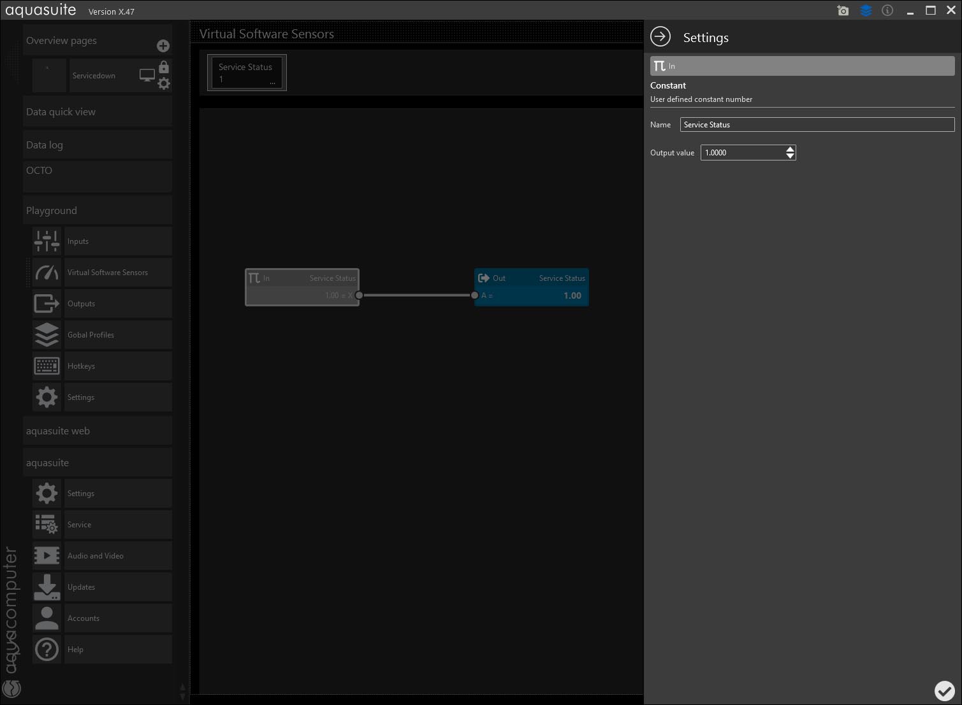This screenshot has height=705, width=962.
Task: Confirm settings with the checkmark button
Action: (x=944, y=690)
